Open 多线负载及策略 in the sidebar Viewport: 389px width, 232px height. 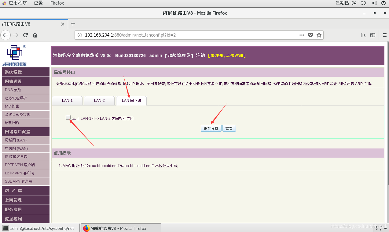(x=26, y=115)
